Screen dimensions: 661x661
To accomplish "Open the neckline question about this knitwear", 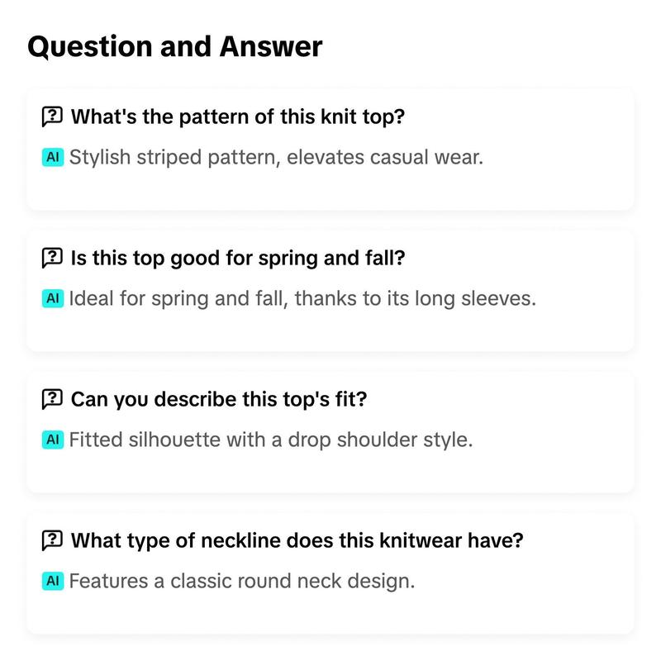I will point(297,540).
